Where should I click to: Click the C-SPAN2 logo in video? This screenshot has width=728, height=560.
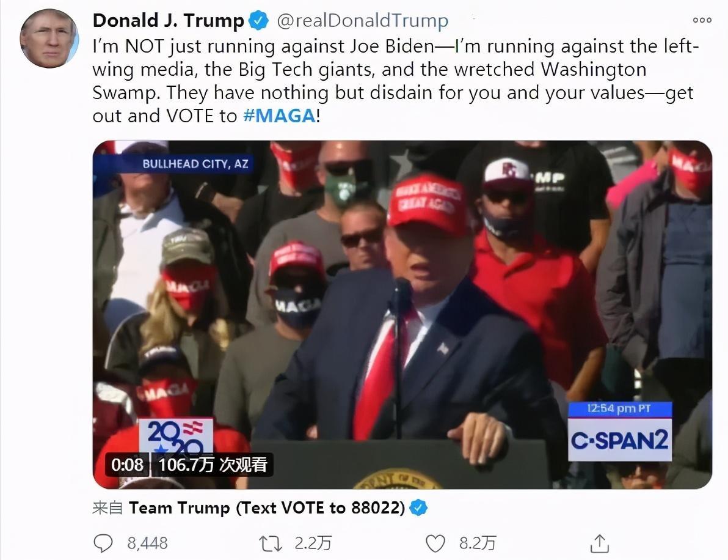pyautogui.click(x=620, y=440)
